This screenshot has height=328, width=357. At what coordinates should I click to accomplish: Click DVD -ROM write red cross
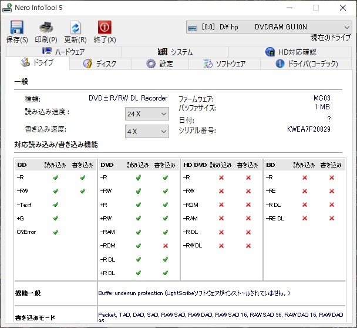click(x=166, y=246)
